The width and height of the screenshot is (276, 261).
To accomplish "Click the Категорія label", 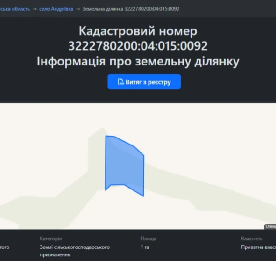I will click(51, 239).
